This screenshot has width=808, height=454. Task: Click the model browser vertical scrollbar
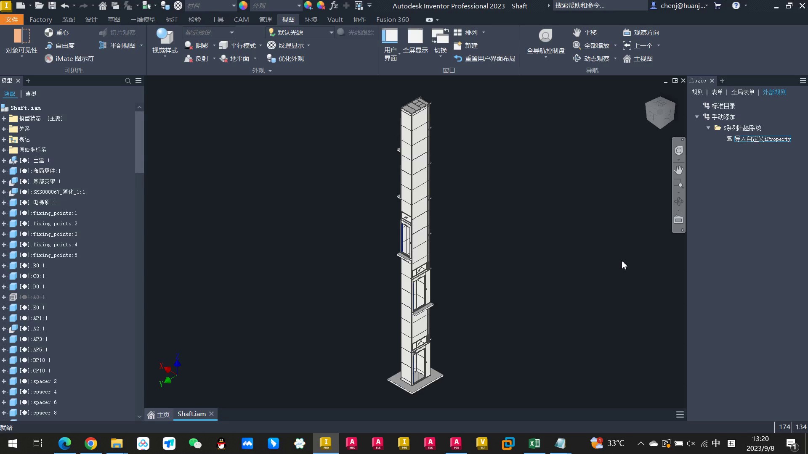139,142
